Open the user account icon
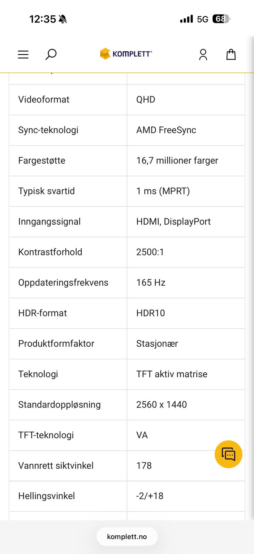 203,54
